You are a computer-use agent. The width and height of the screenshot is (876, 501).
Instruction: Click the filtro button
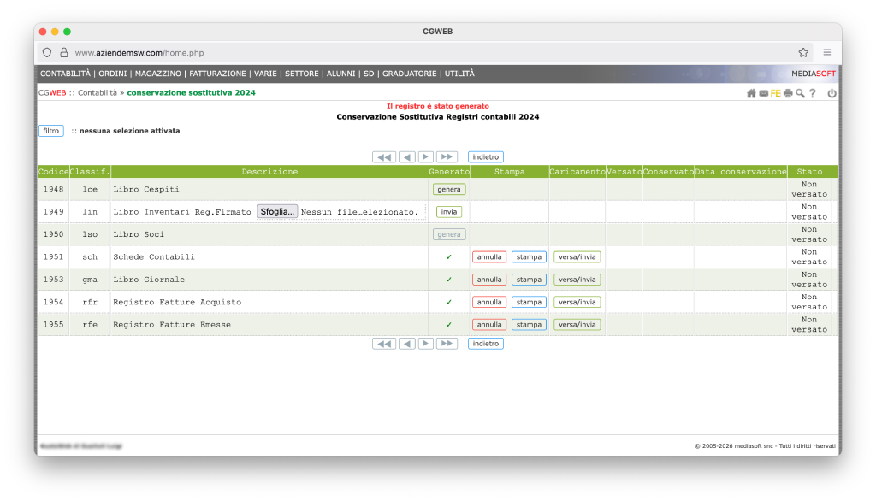pyautogui.click(x=51, y=131)
